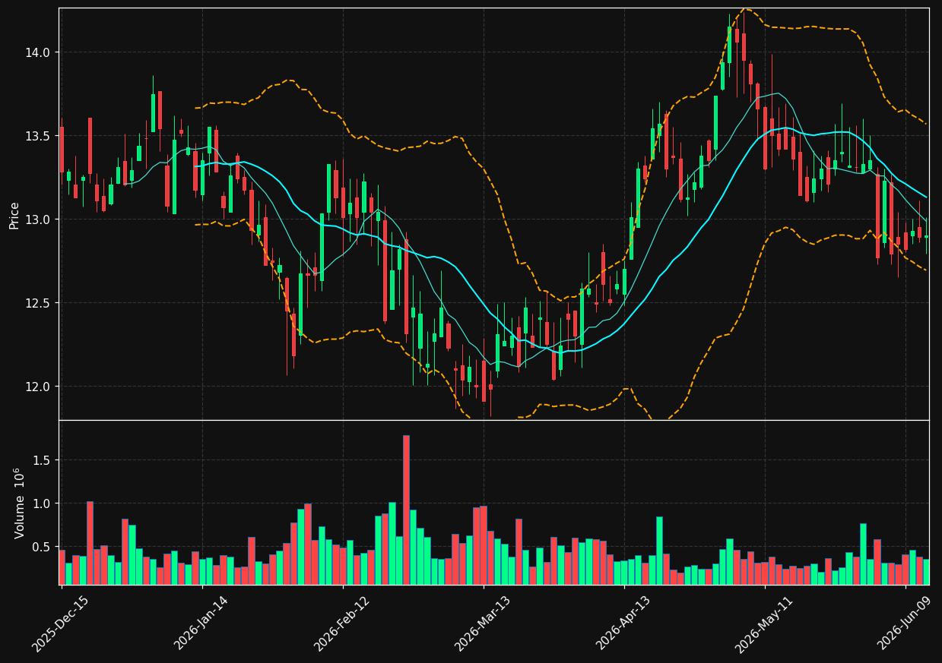This screenshot has height=663, width=942.
Task: Click the 2025-Dec-15 date label
Action: (x=60, y=624)
